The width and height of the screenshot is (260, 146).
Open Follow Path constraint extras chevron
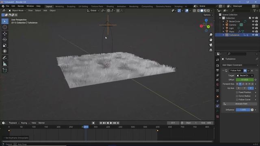pyautogui.click(x=248, y=71)
